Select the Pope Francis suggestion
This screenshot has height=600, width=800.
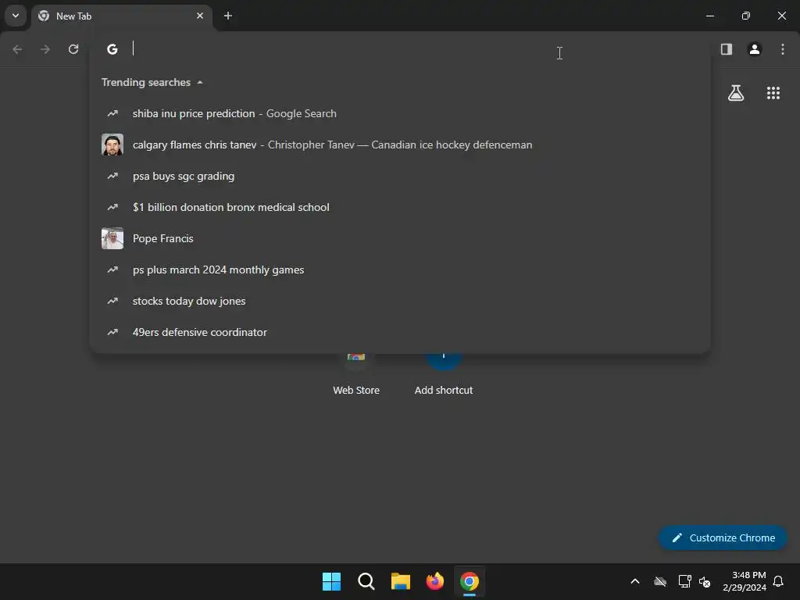400,238
